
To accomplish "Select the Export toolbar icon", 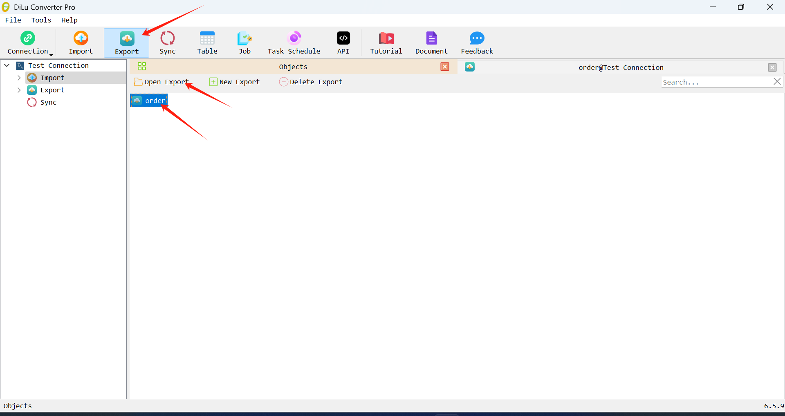I will coord(127,43).
